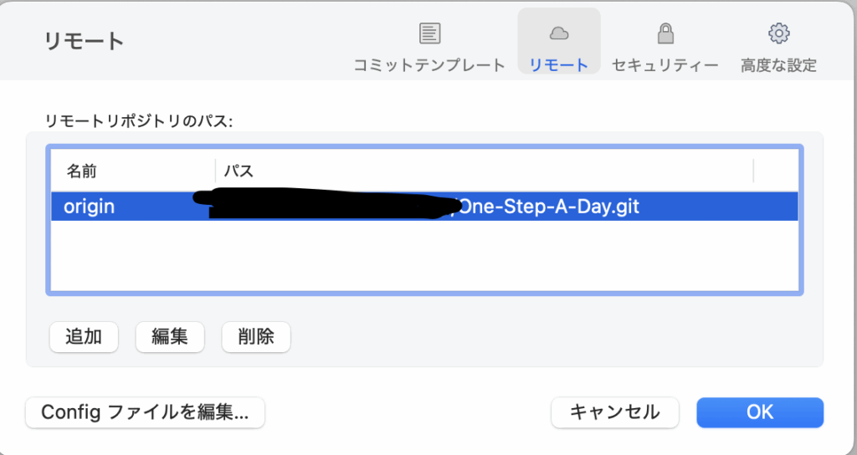857x455 pixels.
Task: Open Config ファイルを編集... button
Action: [x=145, y=412]
